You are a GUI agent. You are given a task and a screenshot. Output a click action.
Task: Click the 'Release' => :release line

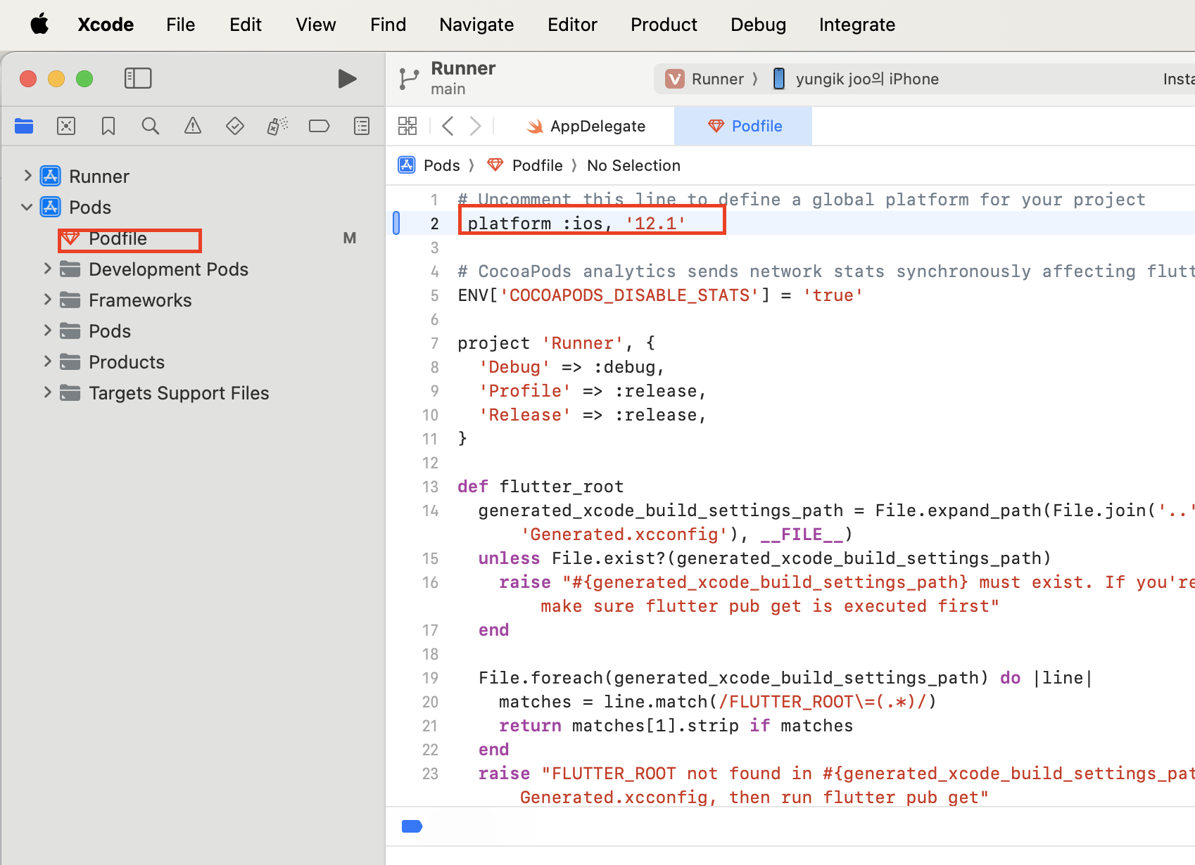pos(592,415)
